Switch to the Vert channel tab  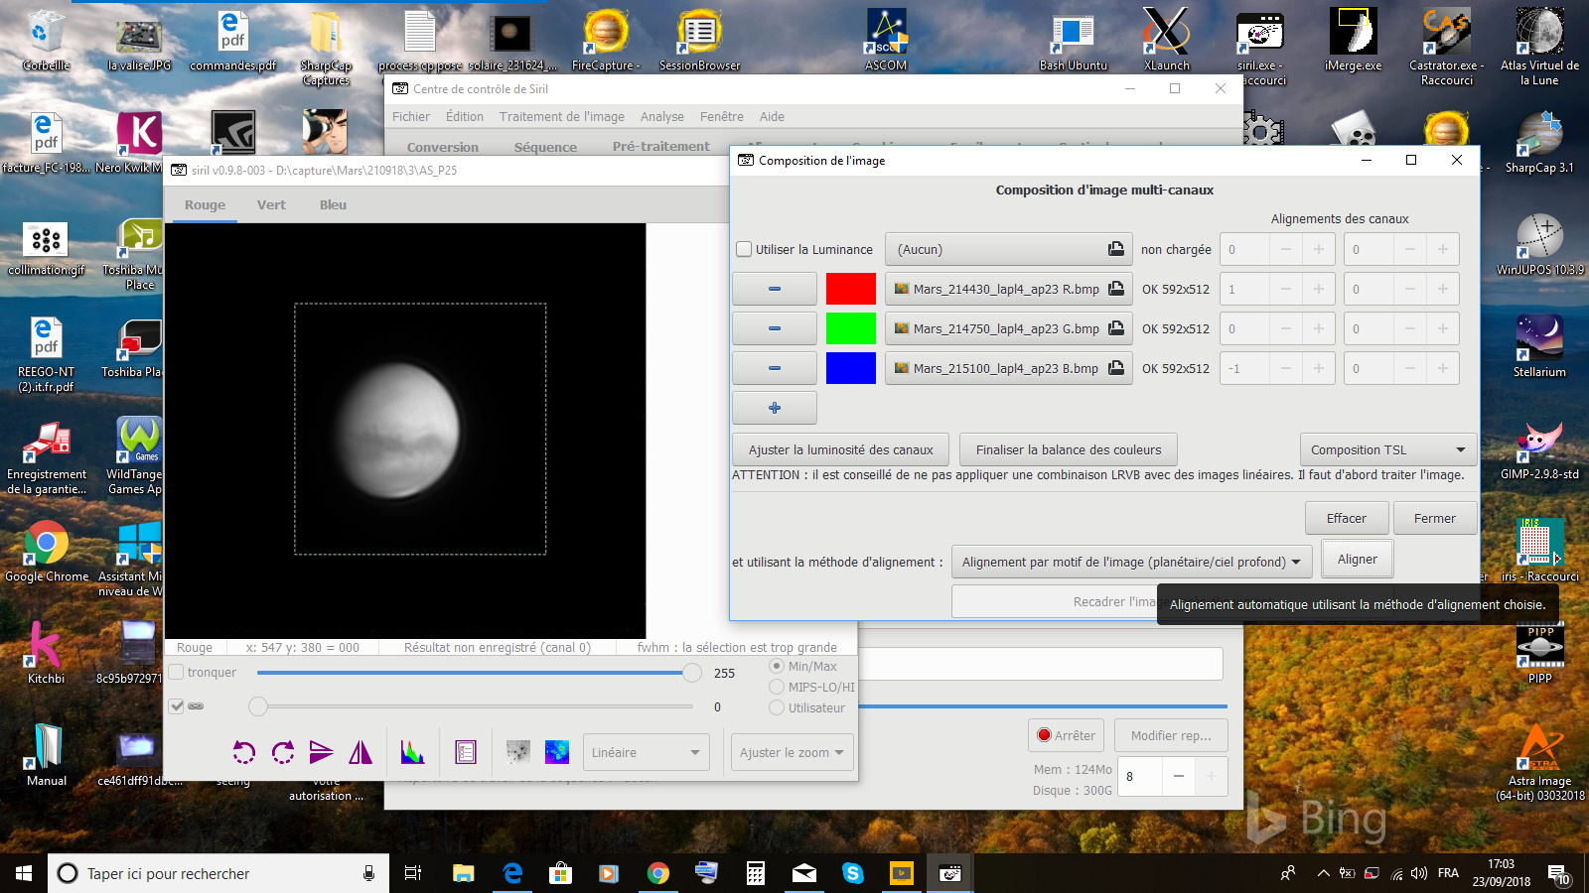click(x=271, y=205)
